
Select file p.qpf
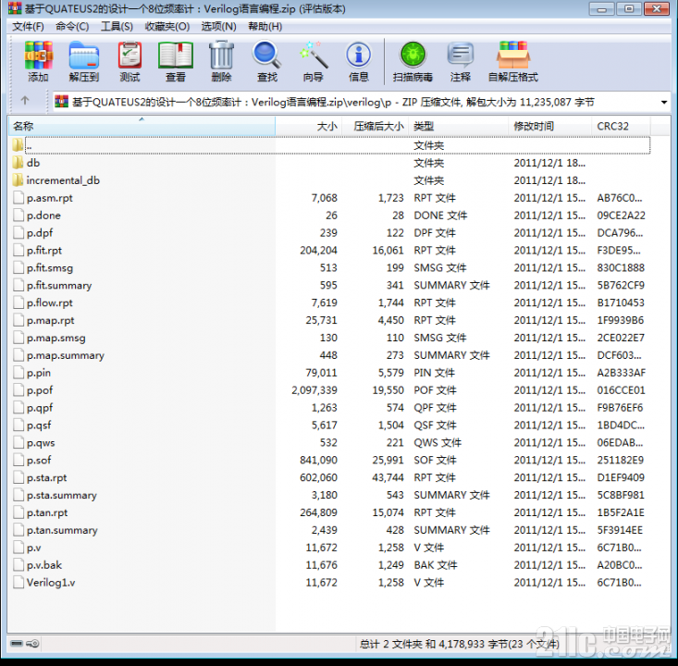pyautogui.click(x=40, y=407)
